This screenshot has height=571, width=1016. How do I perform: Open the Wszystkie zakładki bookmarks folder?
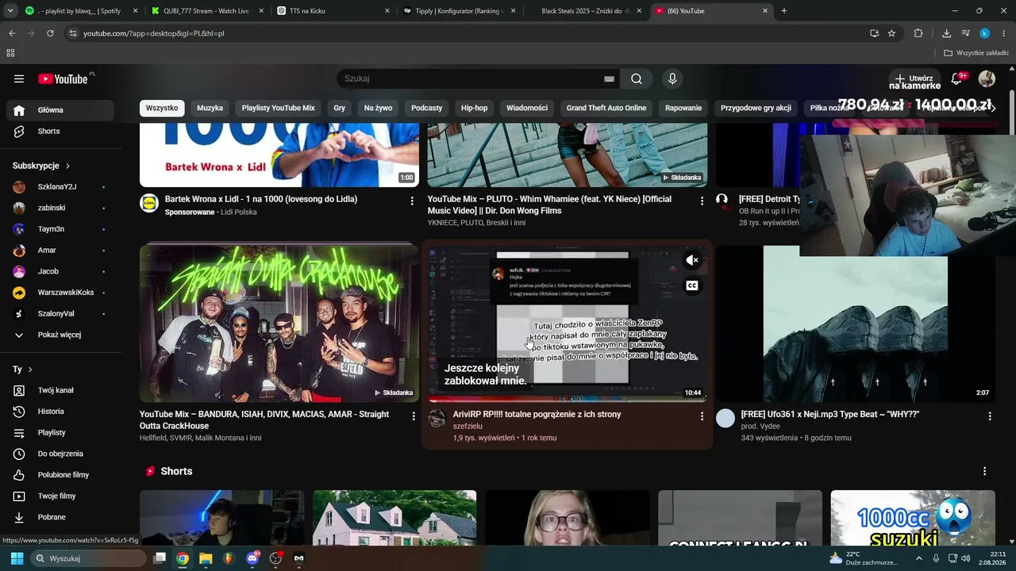976,53
